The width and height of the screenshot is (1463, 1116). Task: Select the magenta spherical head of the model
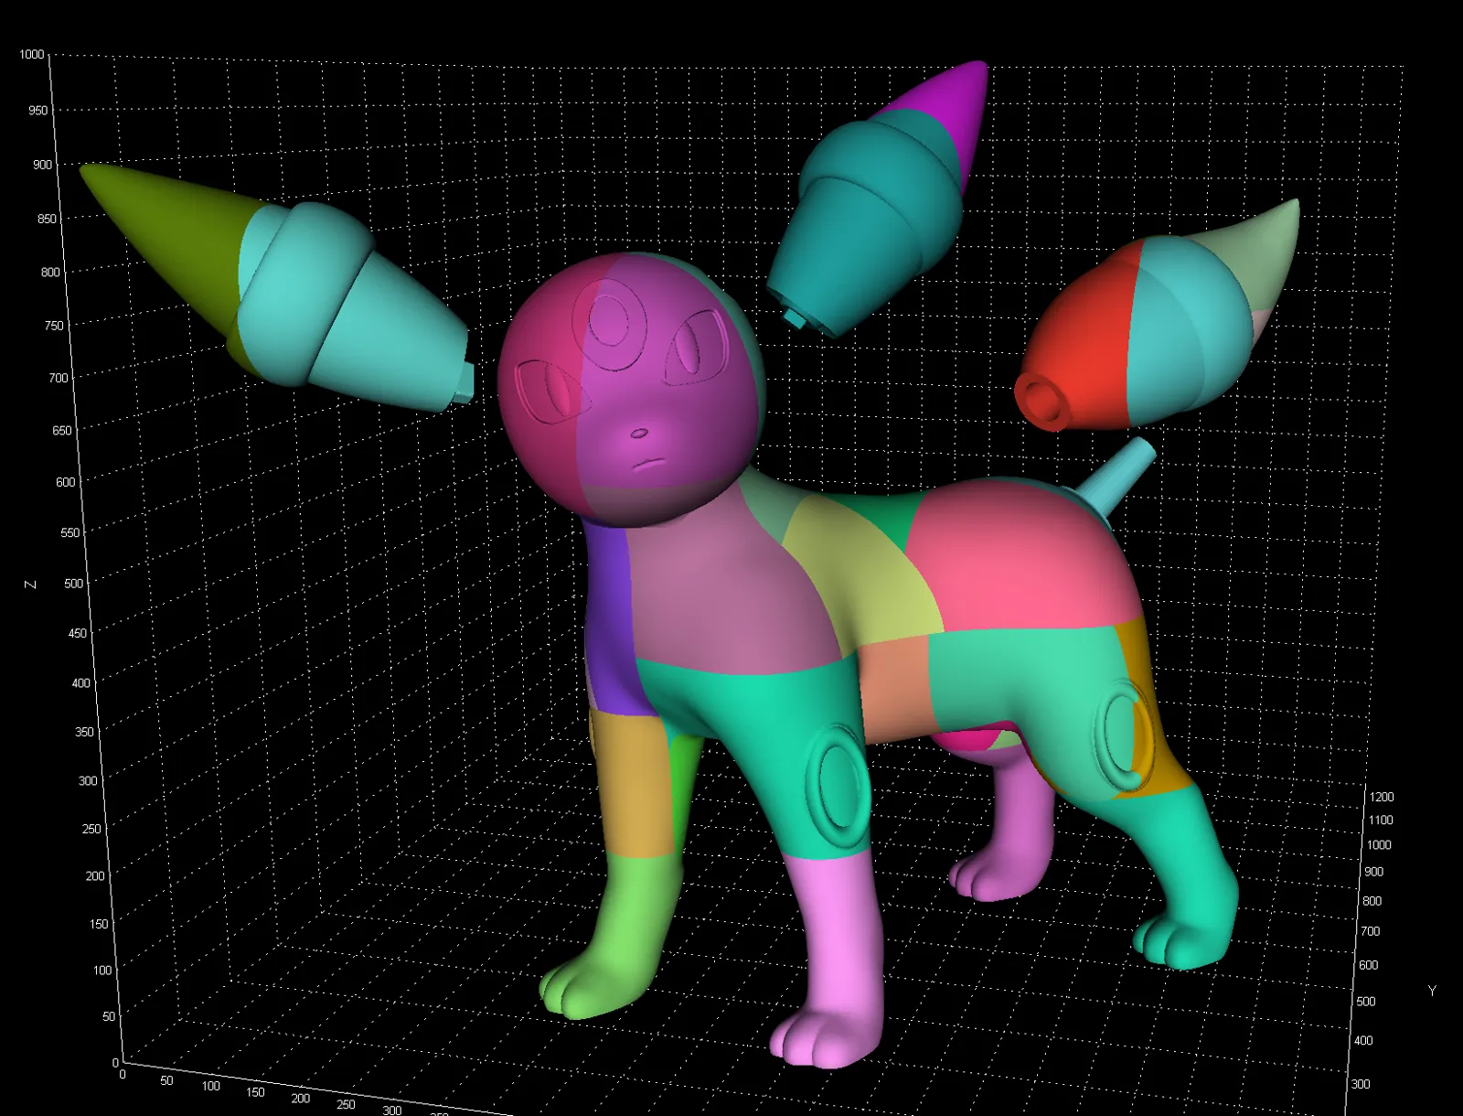pyautogui.click(x=631, y=389)
